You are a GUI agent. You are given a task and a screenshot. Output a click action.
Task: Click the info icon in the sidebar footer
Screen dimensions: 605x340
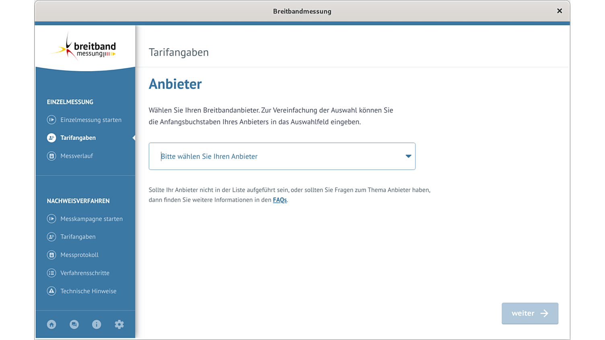coord(97,324)
